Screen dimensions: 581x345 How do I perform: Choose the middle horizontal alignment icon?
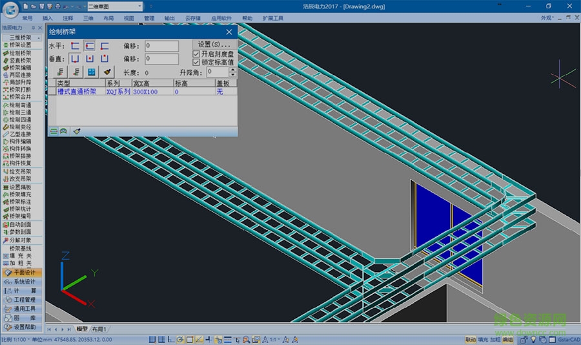pos(90,46)
